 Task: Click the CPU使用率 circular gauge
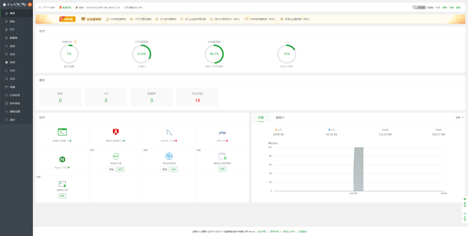141,54
